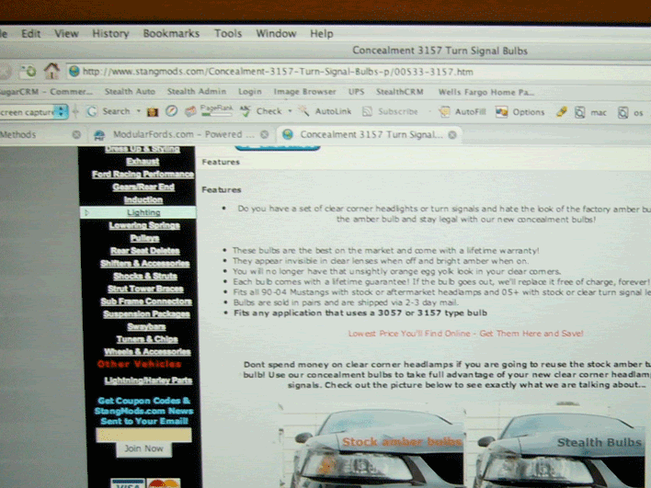
Task: Click the Subscribe feed button
Action: tap(390, 111)
